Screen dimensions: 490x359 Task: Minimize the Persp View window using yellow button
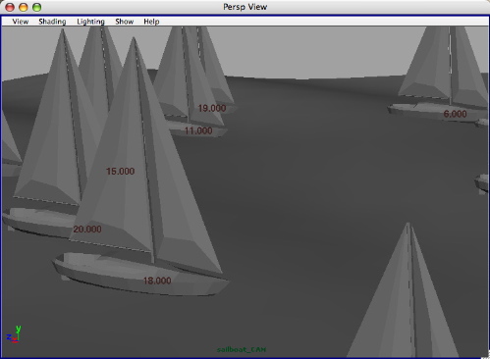point(24,7)
